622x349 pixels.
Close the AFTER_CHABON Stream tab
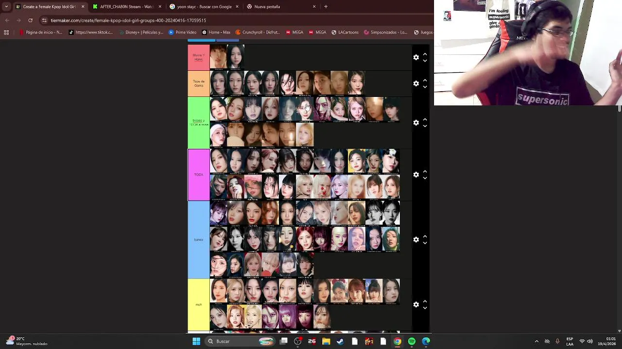point(160,7)
